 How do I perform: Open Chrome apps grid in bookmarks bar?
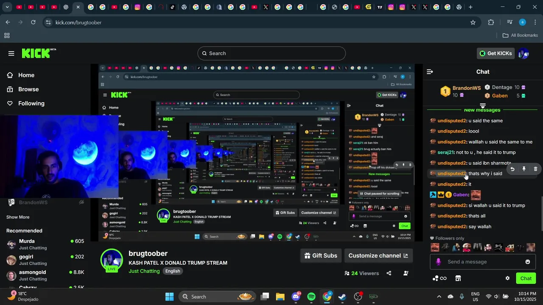(7, 36)
